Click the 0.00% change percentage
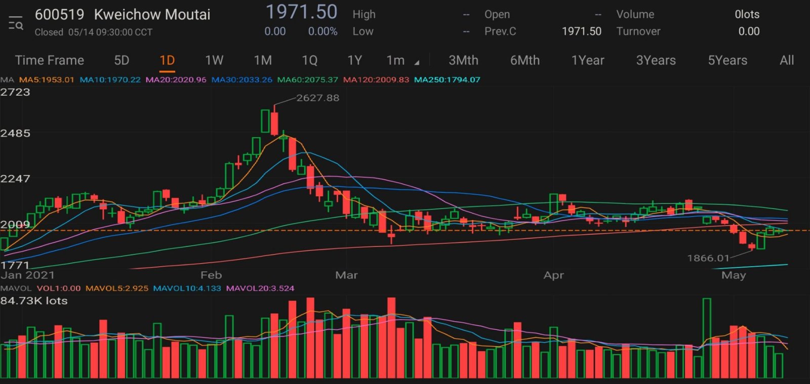810x384 pixels. click(x=322, y=31)
